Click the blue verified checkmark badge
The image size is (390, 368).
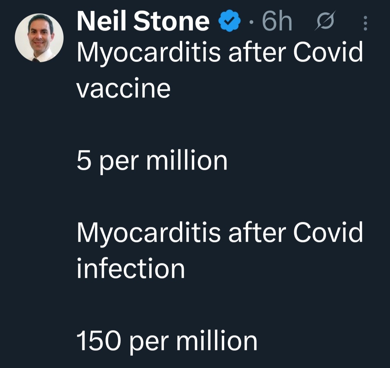coord(230,22)
